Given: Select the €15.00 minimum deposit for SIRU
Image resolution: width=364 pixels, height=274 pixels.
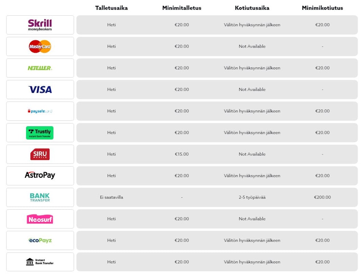Looking at the screenshot, I should tap(182, 154).
